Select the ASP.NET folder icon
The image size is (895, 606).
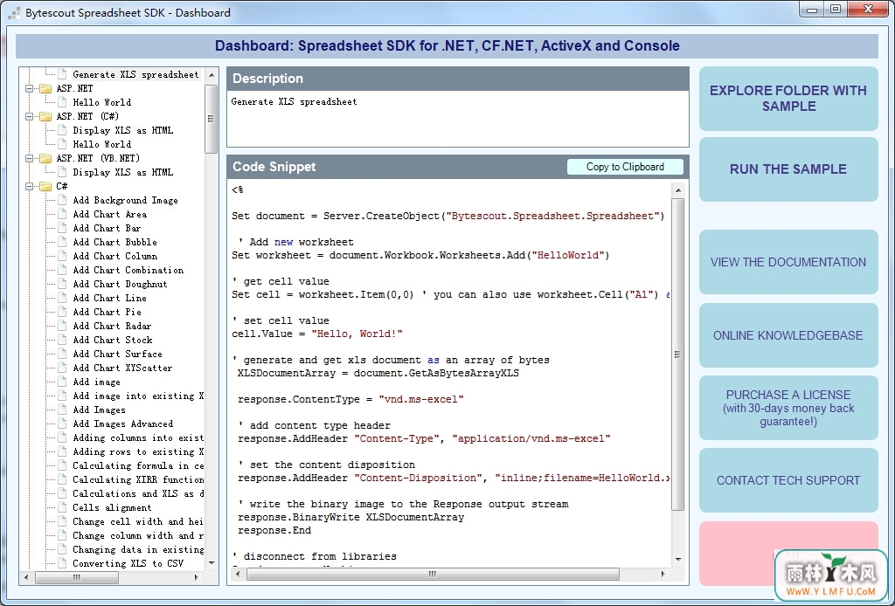click(45, 88)
